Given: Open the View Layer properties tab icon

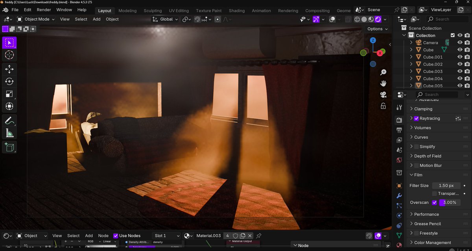Looking at the screenshot, I should [x=399, y=140].
